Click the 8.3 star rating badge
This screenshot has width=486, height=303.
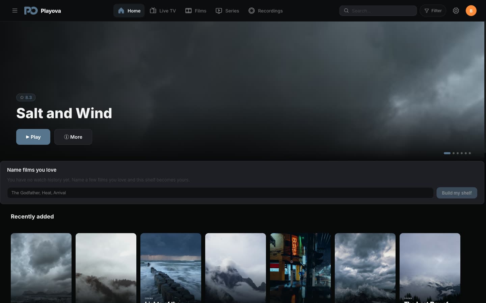point(26,98)
